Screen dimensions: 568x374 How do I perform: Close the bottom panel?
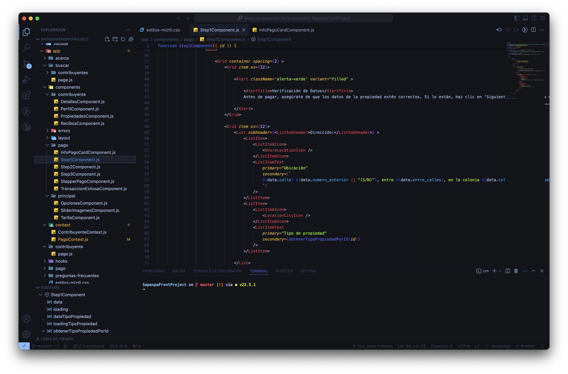click(x=542, y=271)
